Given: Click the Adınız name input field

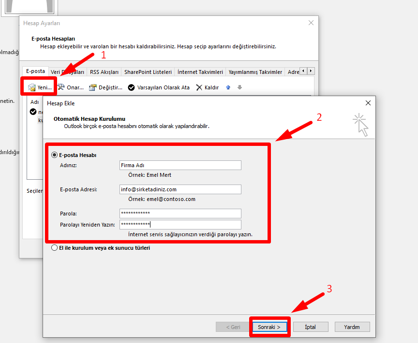Looking at the screenshot, I should coord(180,165).
